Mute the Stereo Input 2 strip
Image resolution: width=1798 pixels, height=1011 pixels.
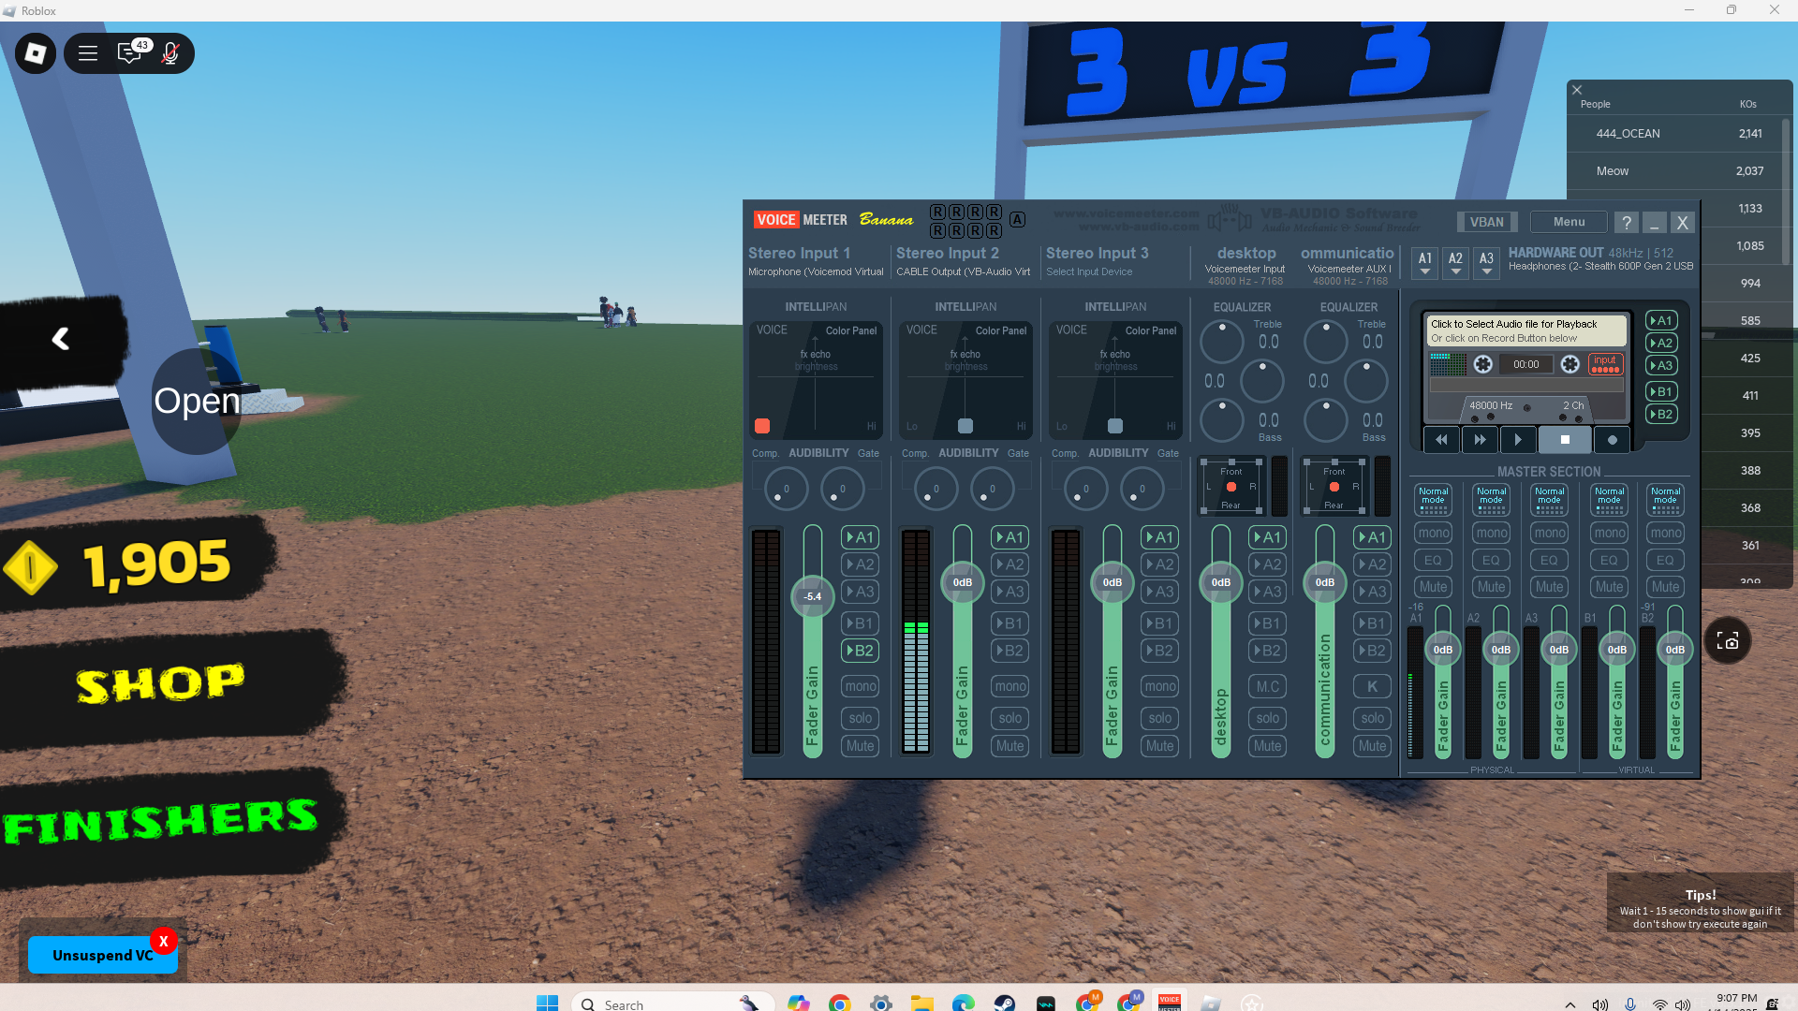[x=1010, y=746]
